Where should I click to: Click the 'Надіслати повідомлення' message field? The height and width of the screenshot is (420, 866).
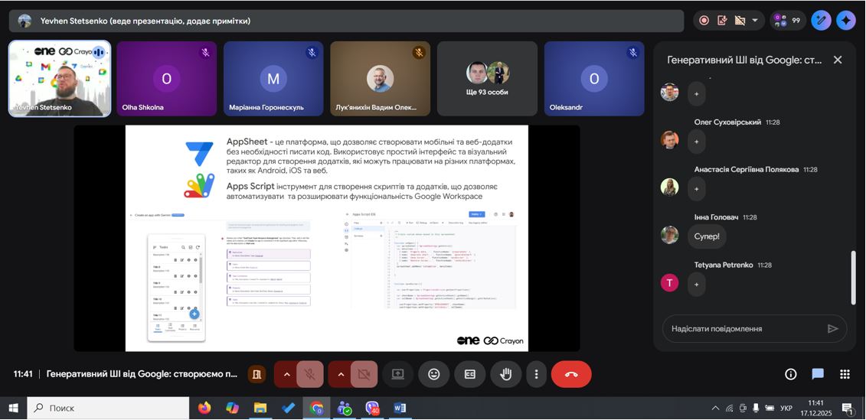pos(743,329)
